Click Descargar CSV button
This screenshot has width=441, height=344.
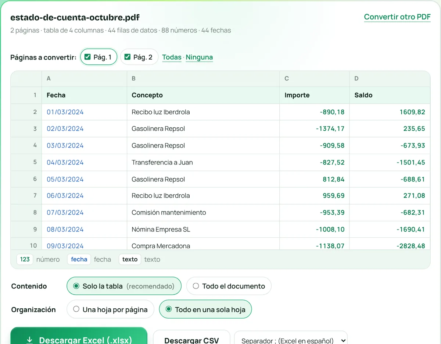[191, 337]
